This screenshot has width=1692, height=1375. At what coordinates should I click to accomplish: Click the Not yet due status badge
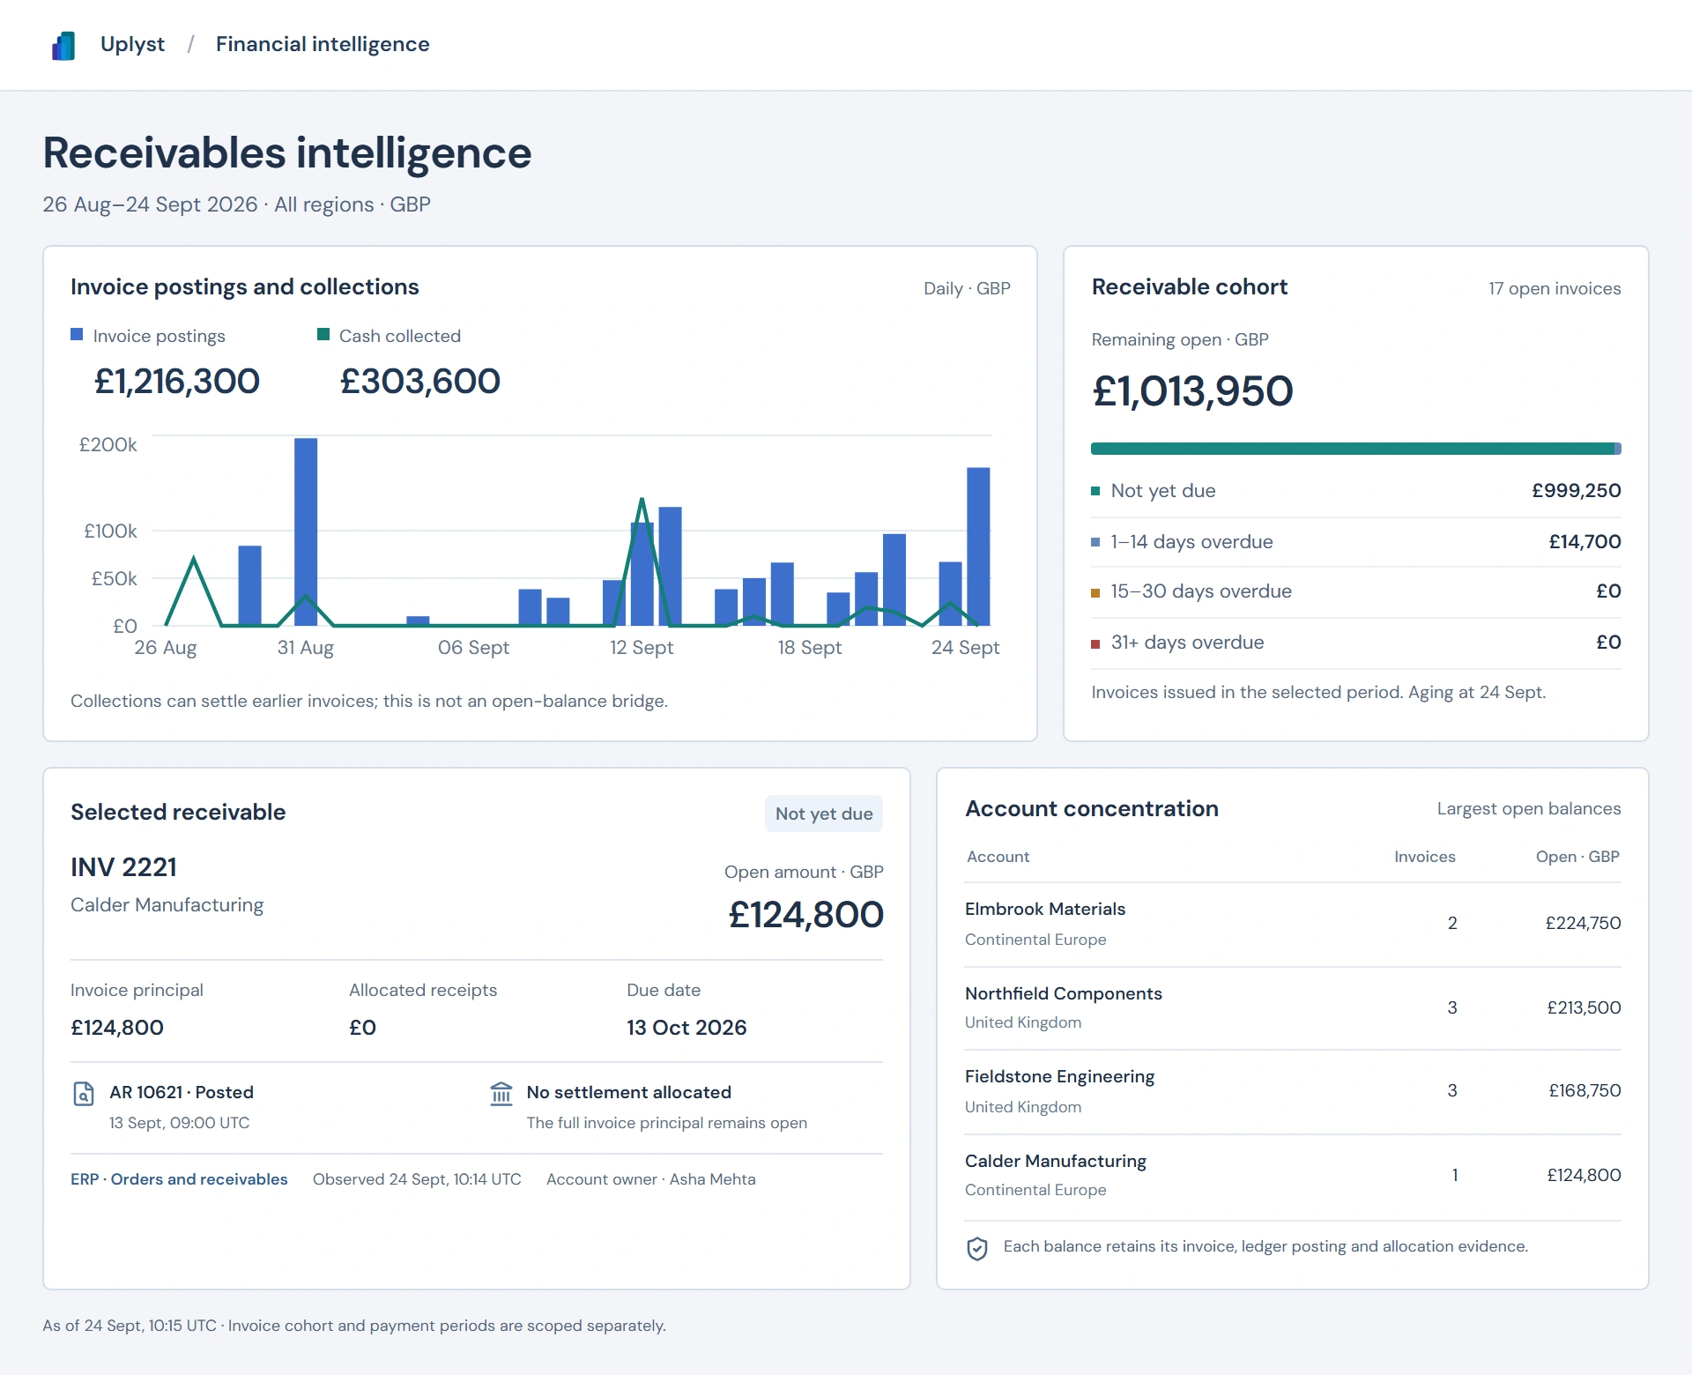point(824,814)
